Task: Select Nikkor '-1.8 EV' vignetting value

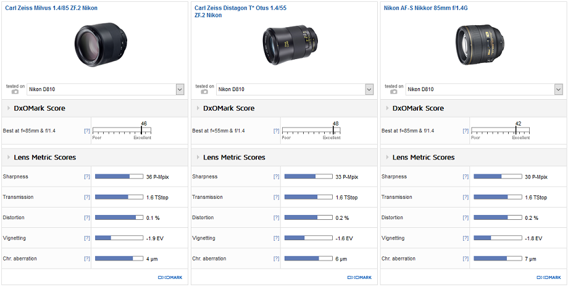Action: (x=533, y=238)
